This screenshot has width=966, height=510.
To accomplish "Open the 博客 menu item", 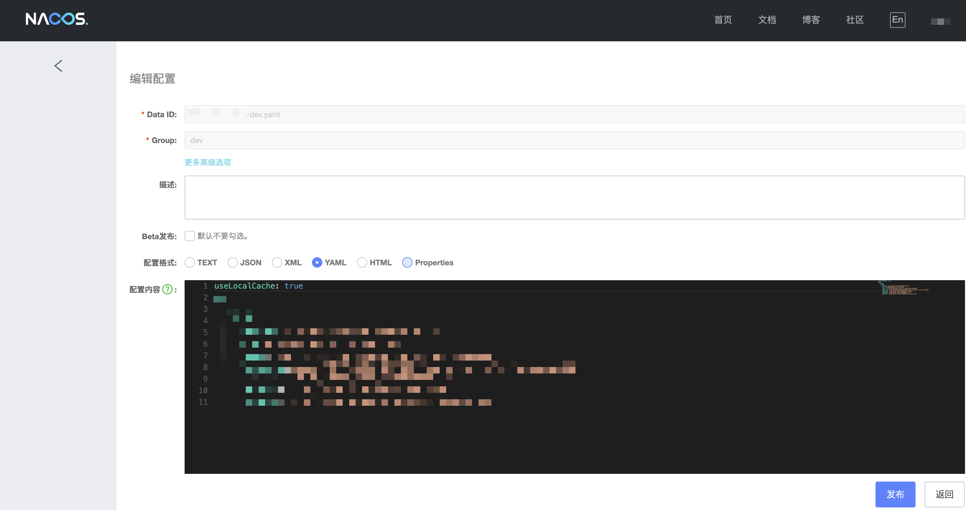I will (811, 20).
